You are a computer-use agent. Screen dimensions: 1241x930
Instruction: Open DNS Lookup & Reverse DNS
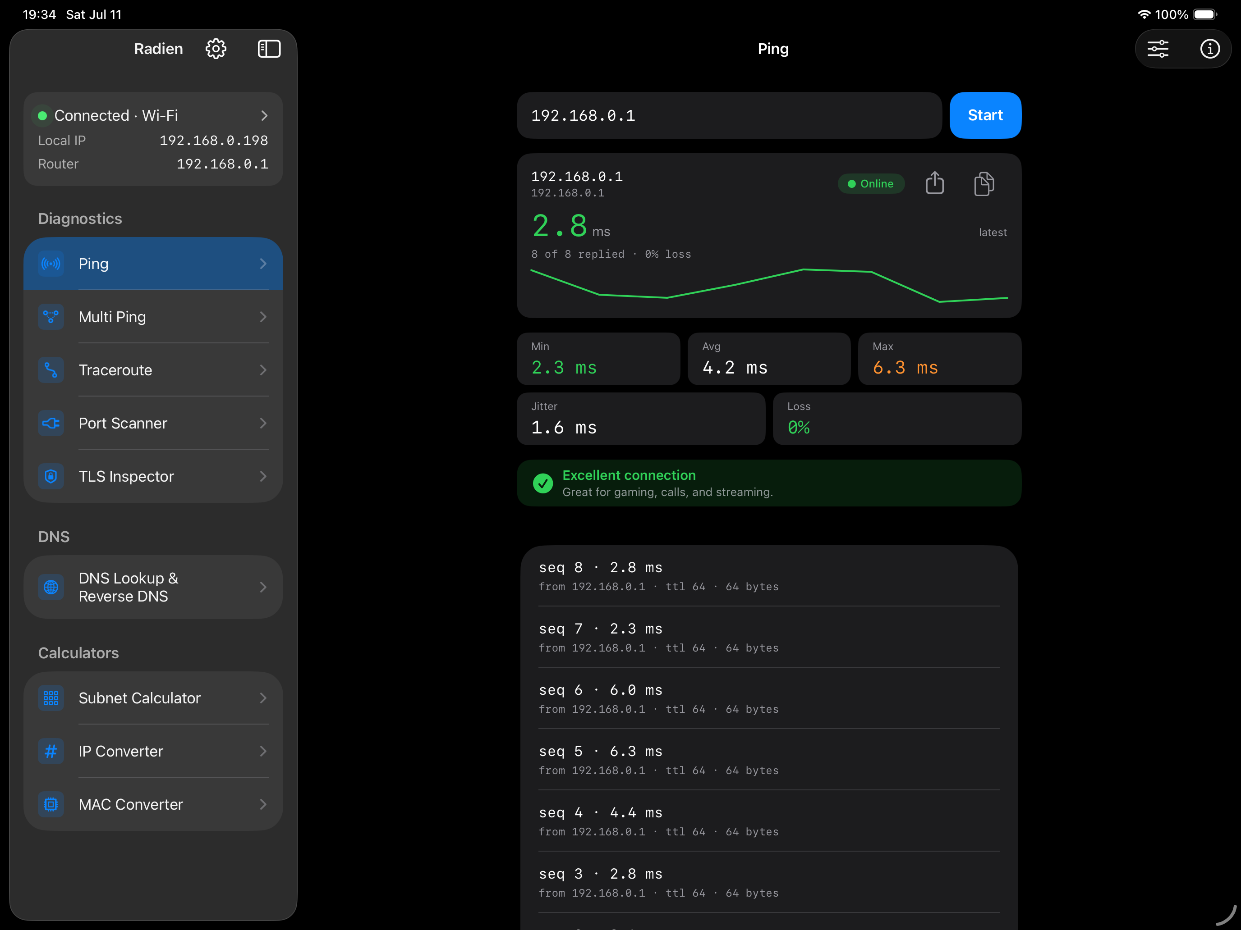point(153,587)
